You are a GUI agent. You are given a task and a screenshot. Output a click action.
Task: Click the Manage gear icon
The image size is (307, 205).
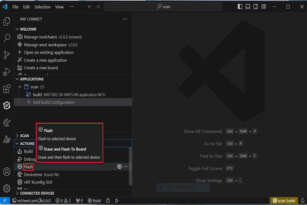7,188
